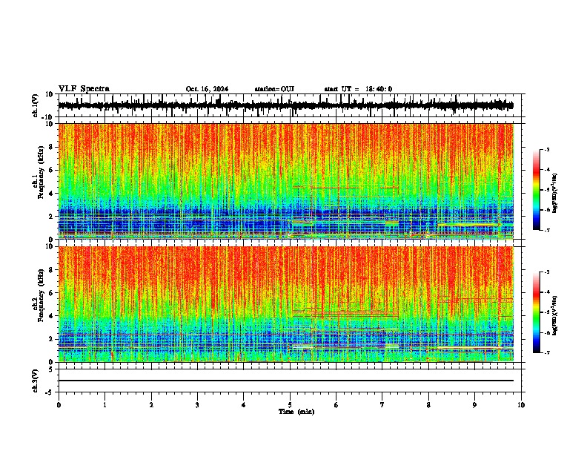Click the date 'Oct. 16, 2024'
Screen dimensions: 587x454
pos(207,89)
